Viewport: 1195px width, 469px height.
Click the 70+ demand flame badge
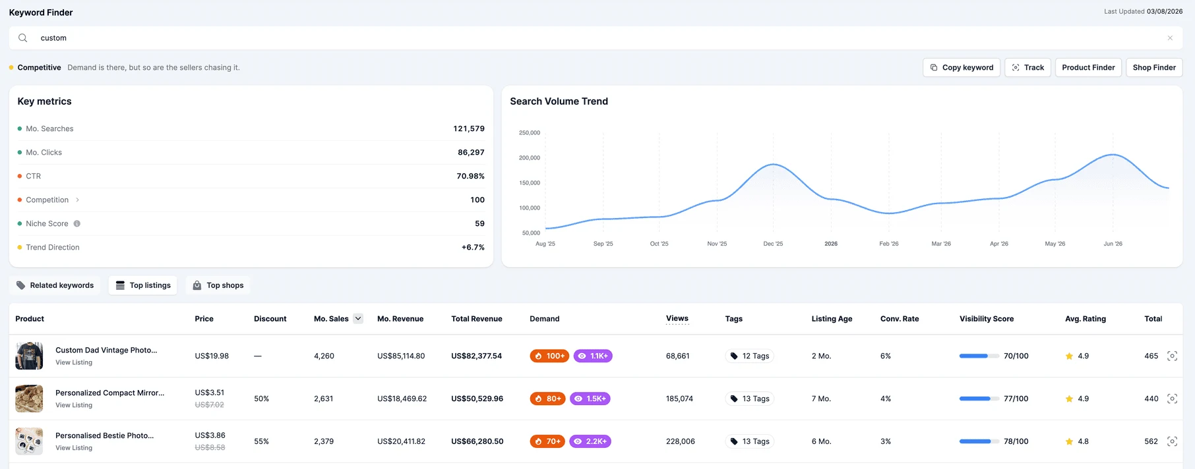(x=547, y=441)
